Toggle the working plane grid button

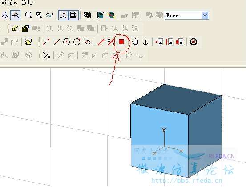[73, 15]
